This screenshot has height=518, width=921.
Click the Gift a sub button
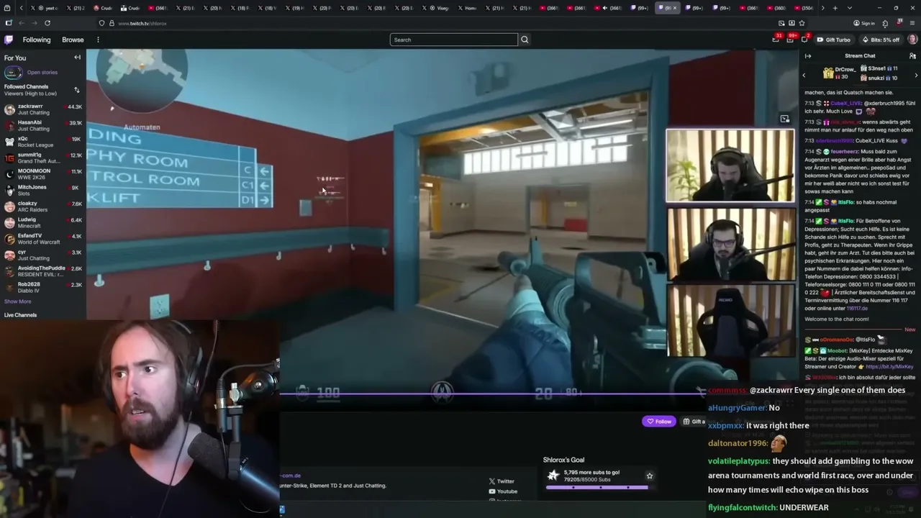(694, 422)
